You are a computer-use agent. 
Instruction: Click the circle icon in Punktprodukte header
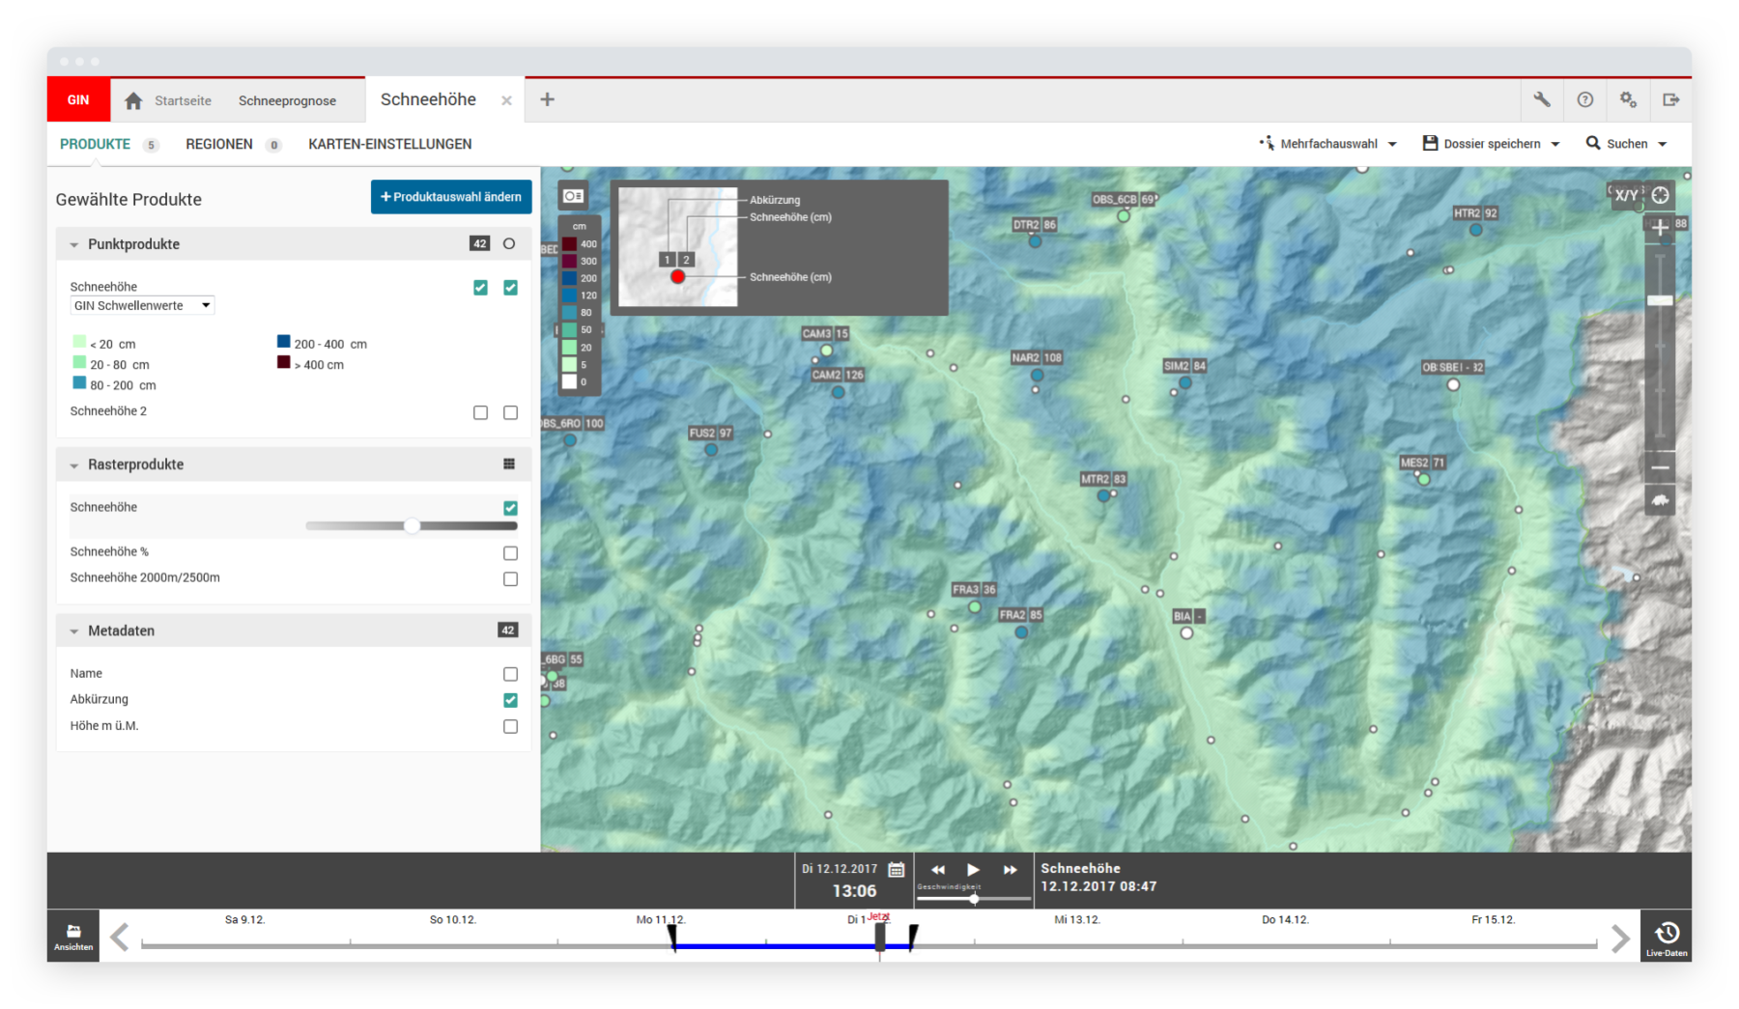509,244
